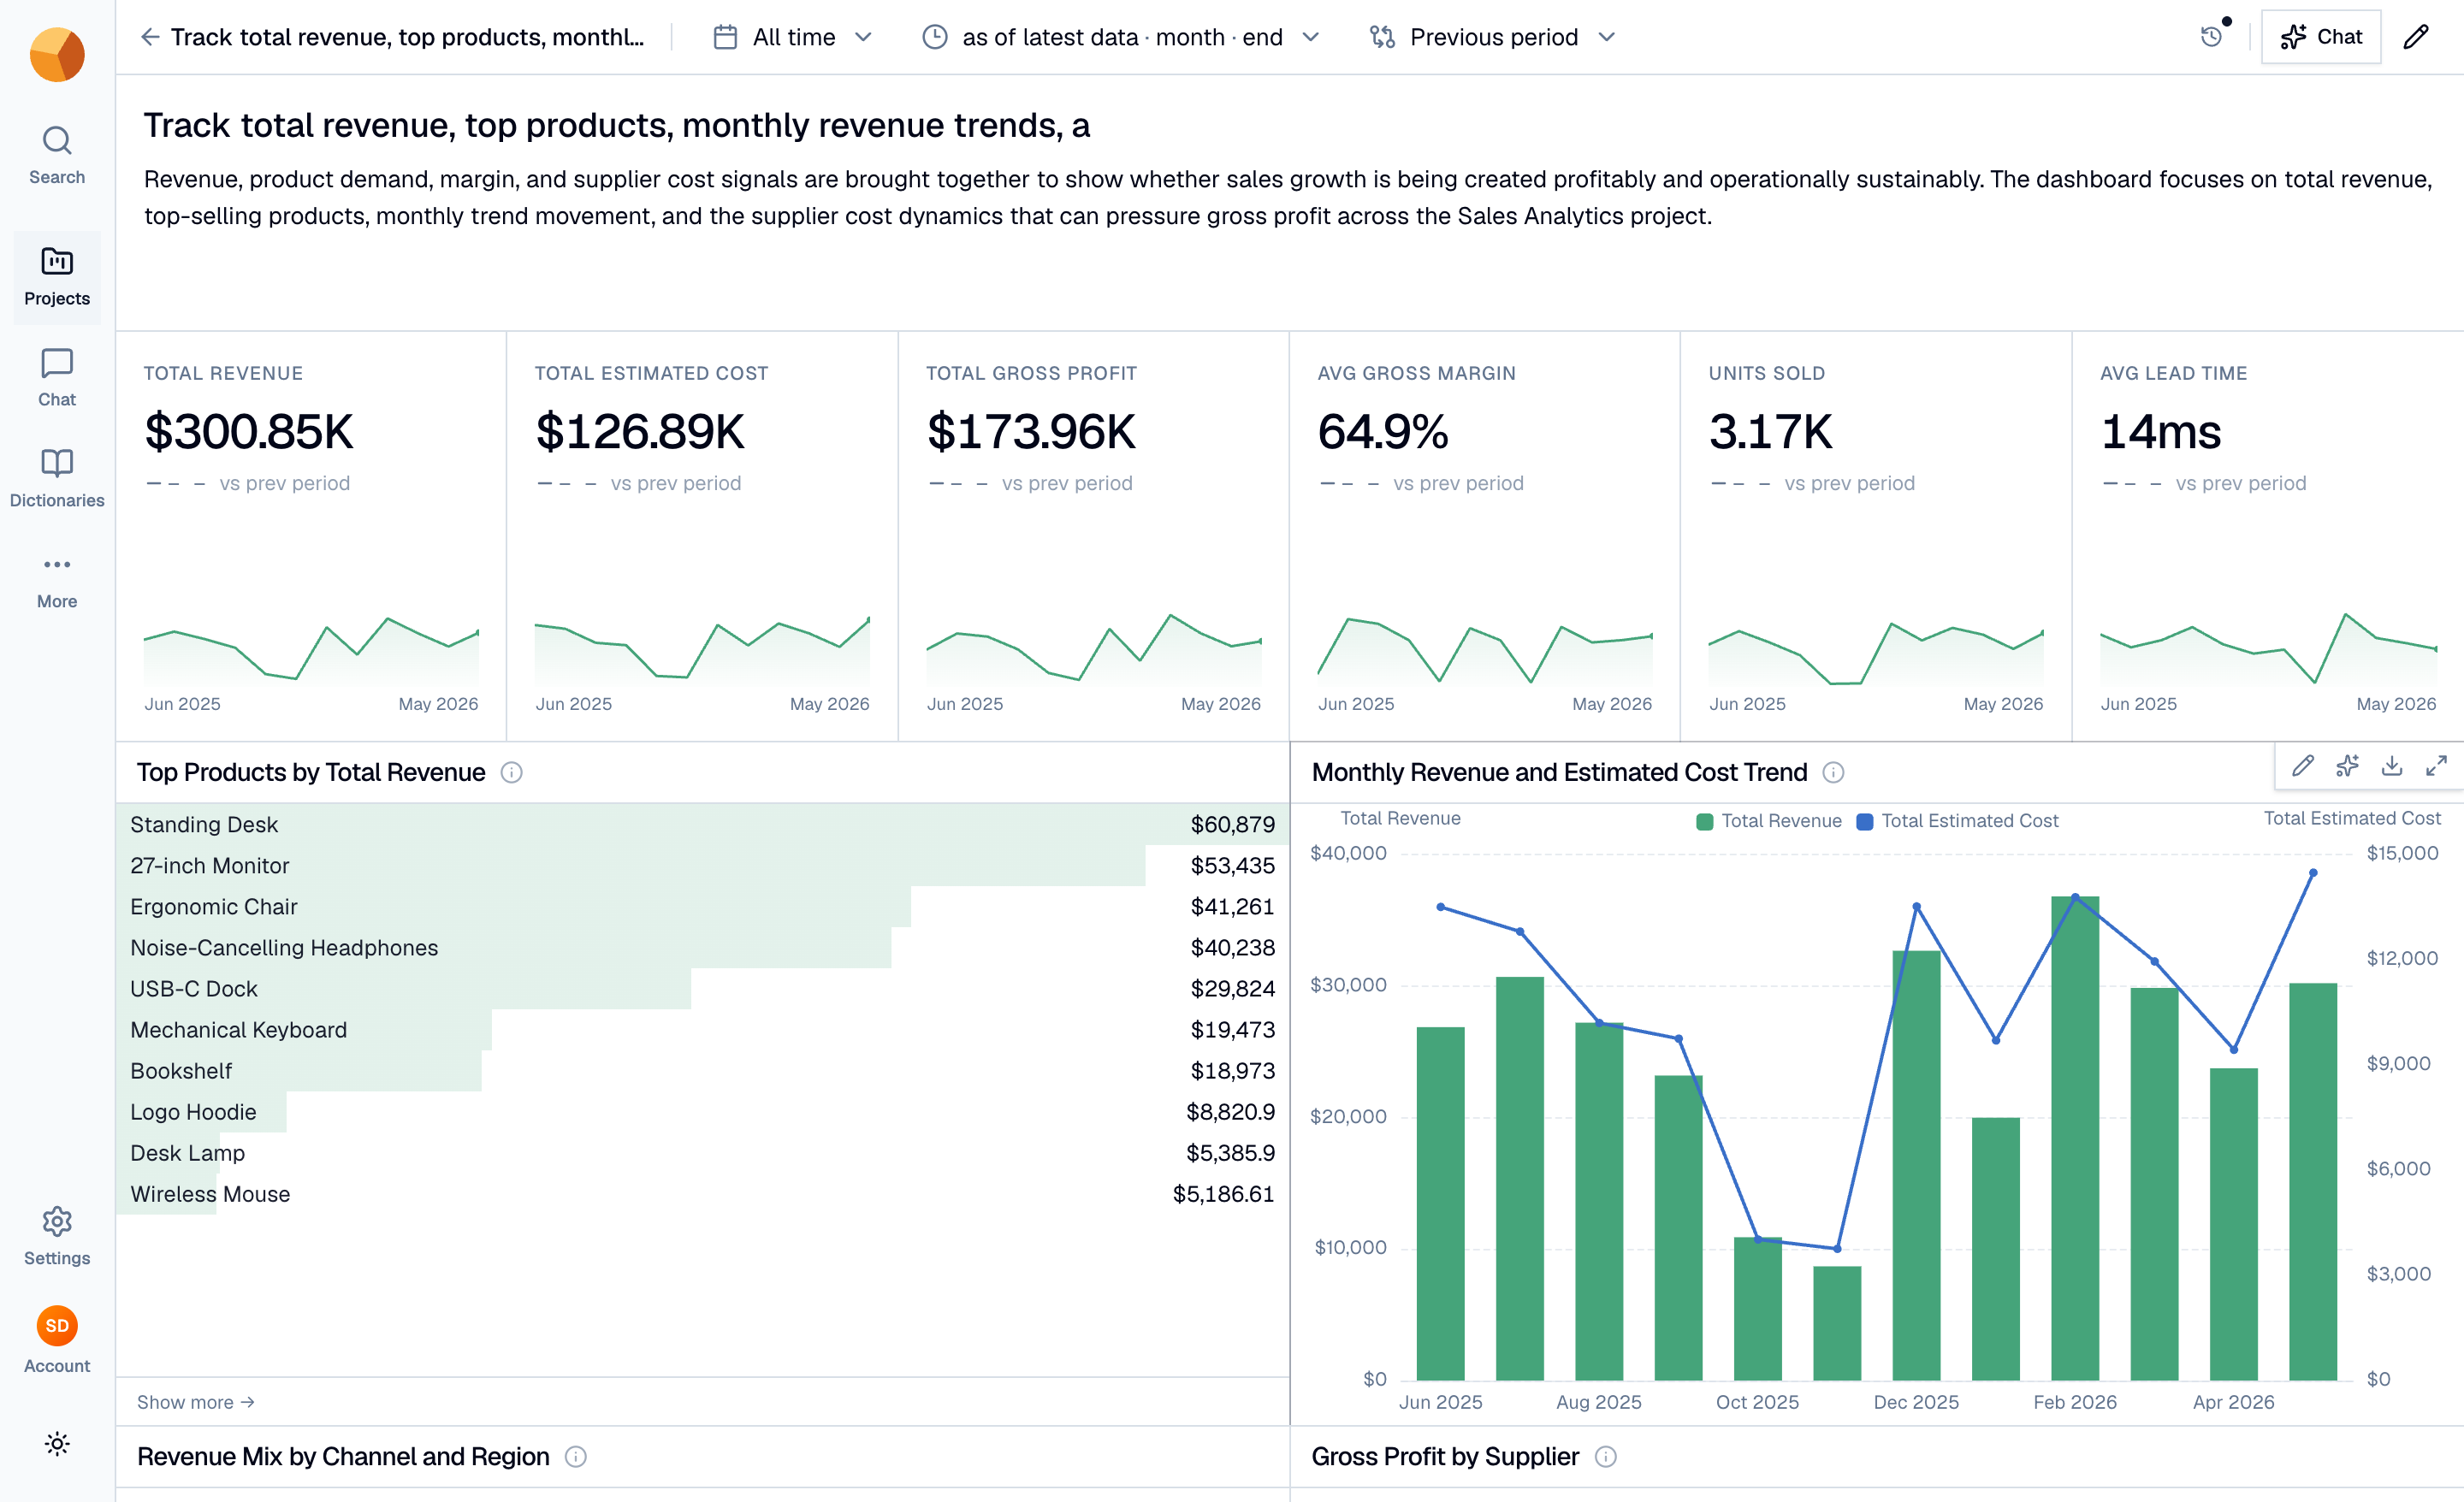The width and height of the screenshot is (2464, 1502).
Task: Select the Noise-Cancelling Headphones row
Action: (x=702, y=947)
